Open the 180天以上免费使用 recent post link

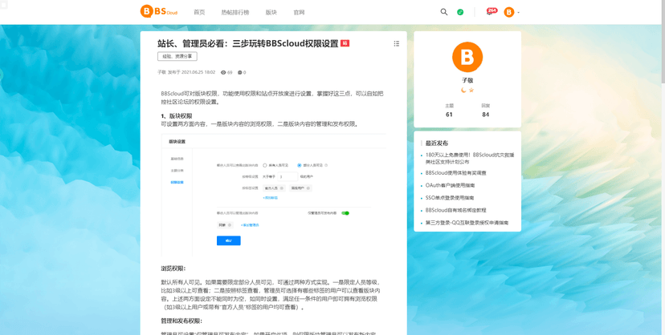pyautogui.click(x=470, y=158)
